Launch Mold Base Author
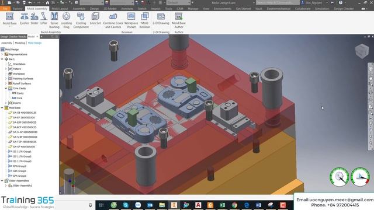Image resolution: width=374 pixels, height=210 pixels. tap(179, 20)
